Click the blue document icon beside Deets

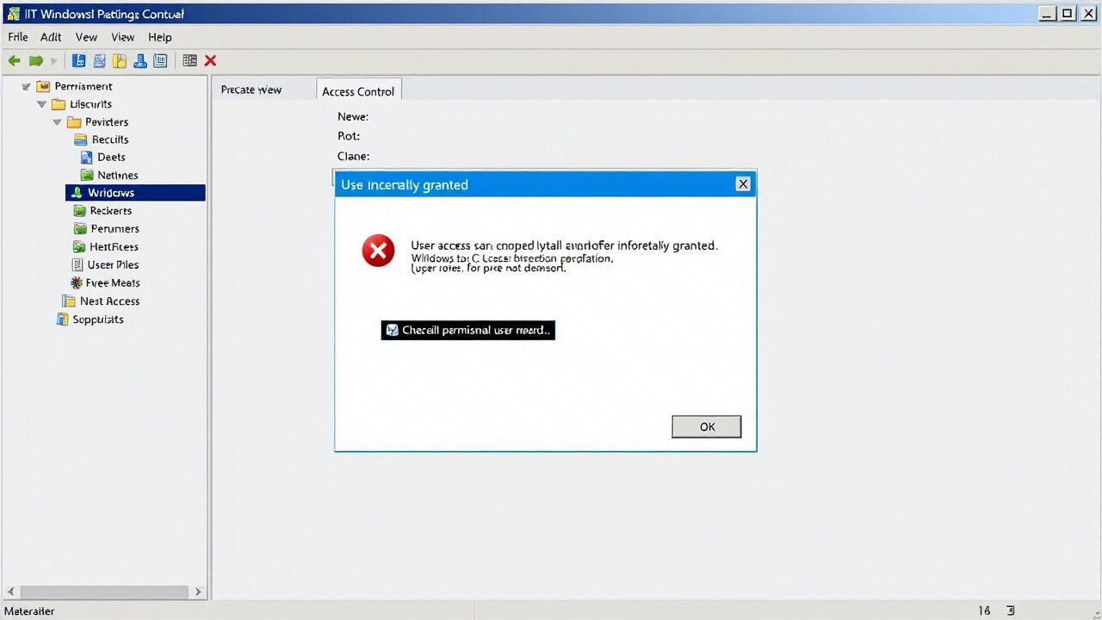[x=86, y=158]
